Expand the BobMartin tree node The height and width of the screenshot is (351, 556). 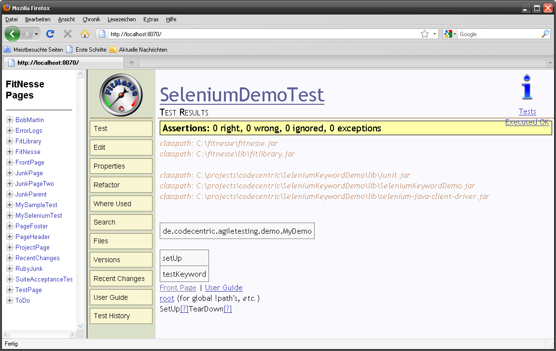coord(10,120)
